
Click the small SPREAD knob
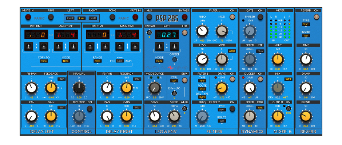(149, 32)
